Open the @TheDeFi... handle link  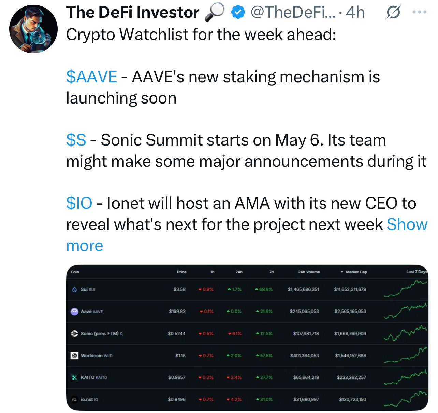click(293, 13)
